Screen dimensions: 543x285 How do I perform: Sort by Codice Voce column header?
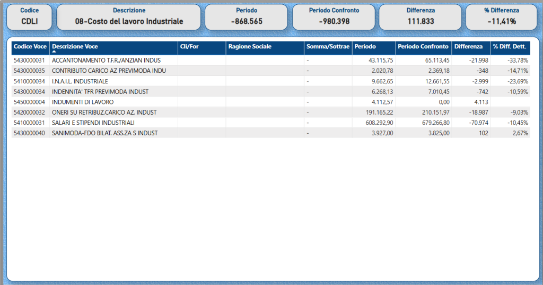point(30,47)
